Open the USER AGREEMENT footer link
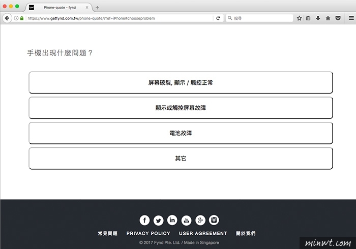The height and width of the screenshot is (249, 356). tap(203, 233)
